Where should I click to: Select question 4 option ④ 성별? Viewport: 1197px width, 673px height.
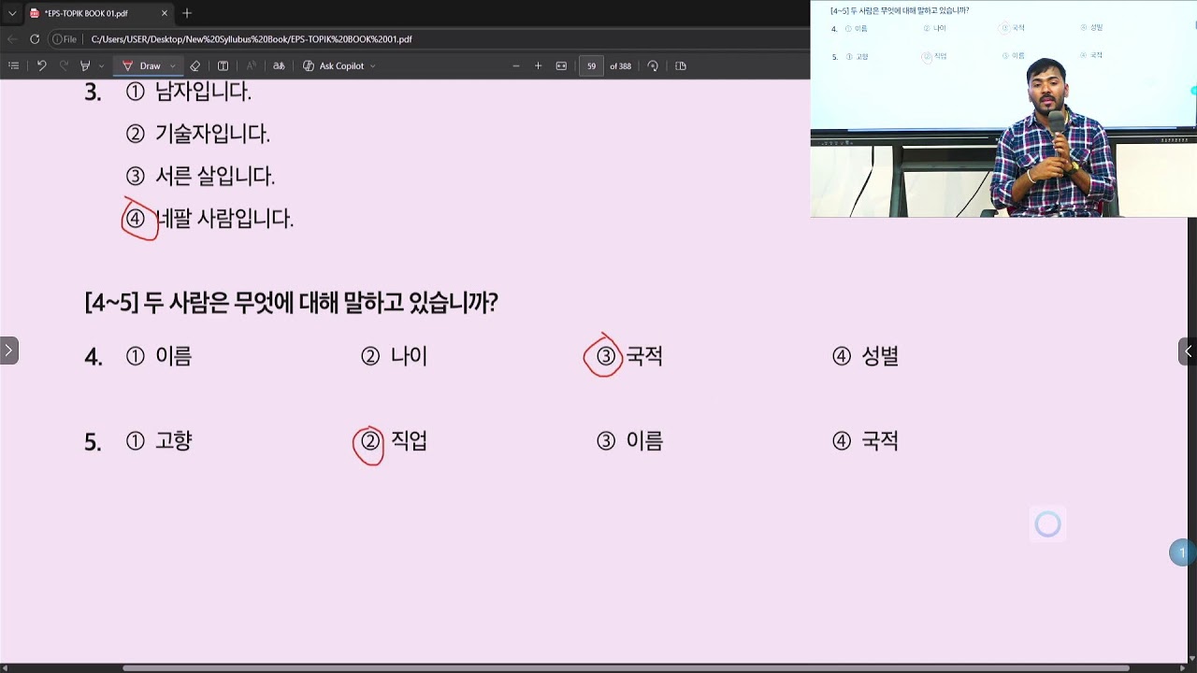pyautogui.click(x=865, y=356)
